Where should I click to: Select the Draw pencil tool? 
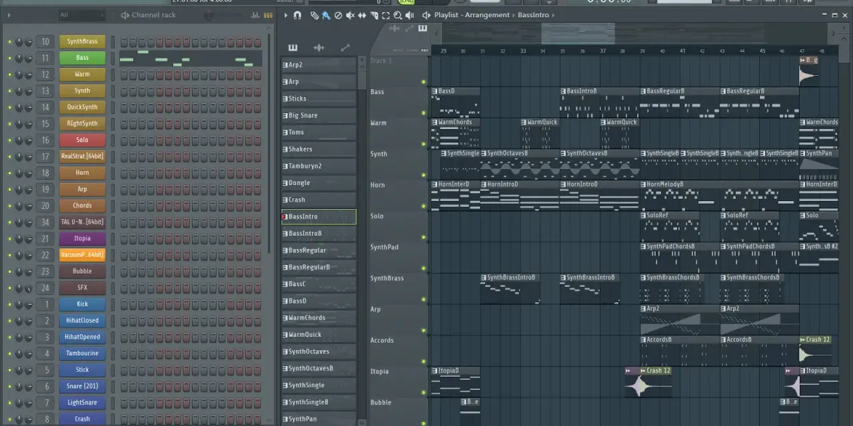tap(314, 15)
